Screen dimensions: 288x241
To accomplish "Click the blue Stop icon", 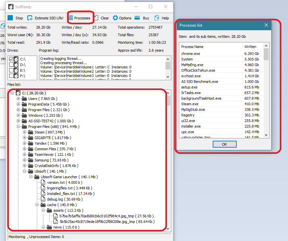I will [x=10, y=18].
